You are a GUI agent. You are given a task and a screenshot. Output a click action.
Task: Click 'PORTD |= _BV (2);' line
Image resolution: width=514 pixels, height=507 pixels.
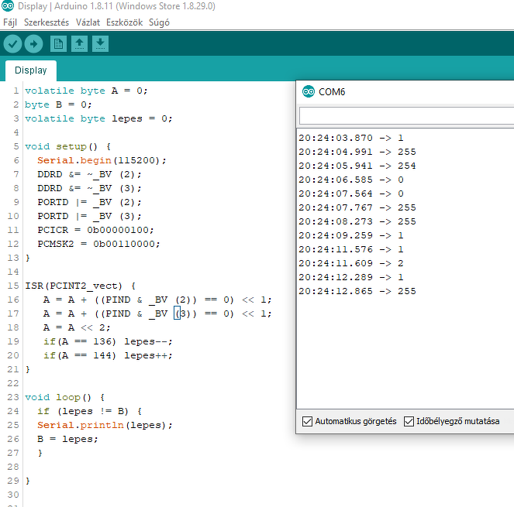click(x=89, y=202)
